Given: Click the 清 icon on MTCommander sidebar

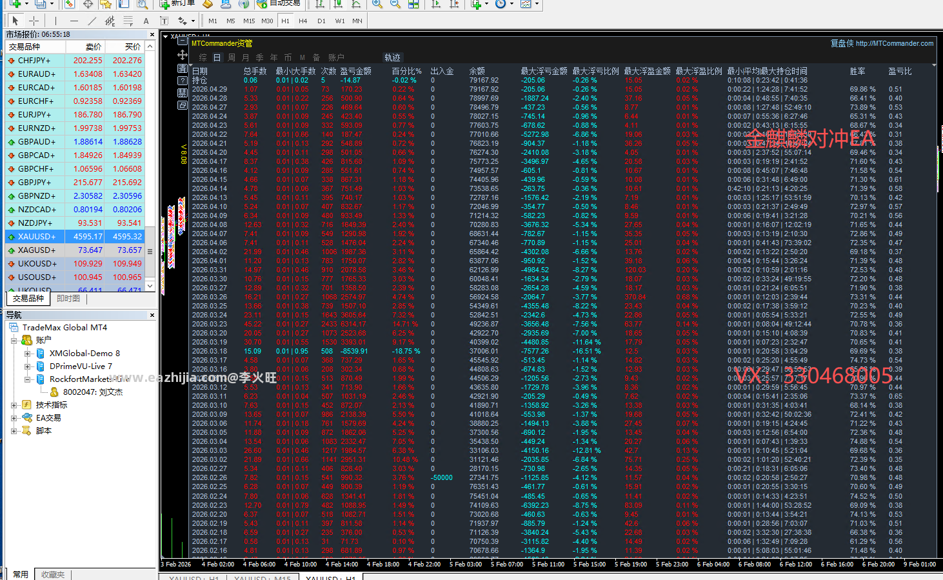Looking at the screenshot, I should (x=183, y=68).
